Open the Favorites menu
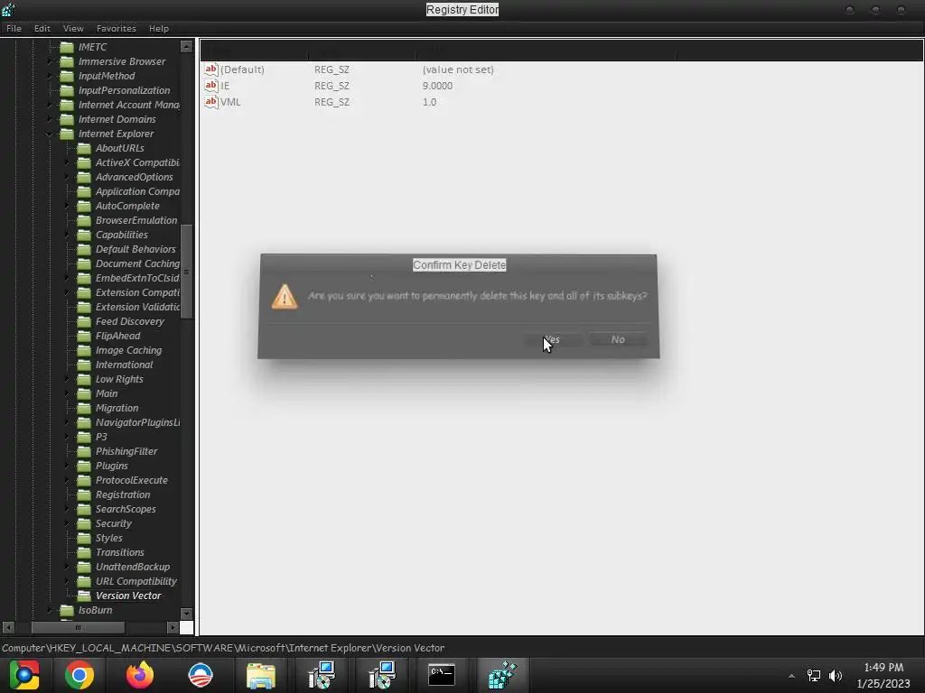The height and width of the screenshot is (693, 925). 117,28
